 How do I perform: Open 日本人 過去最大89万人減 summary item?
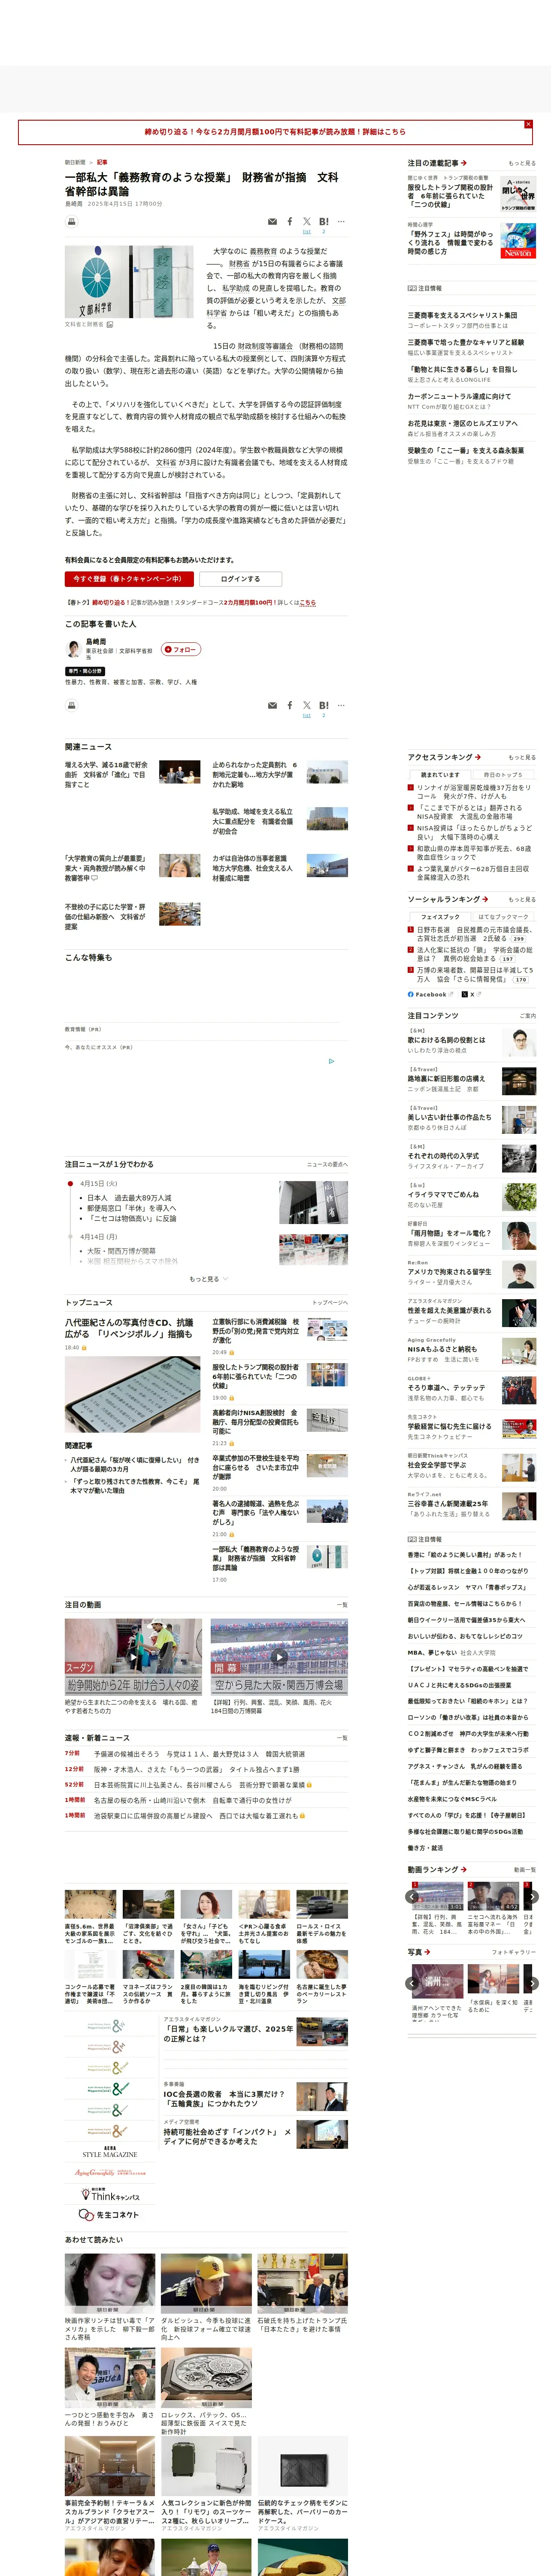(x=129, y=1197)
